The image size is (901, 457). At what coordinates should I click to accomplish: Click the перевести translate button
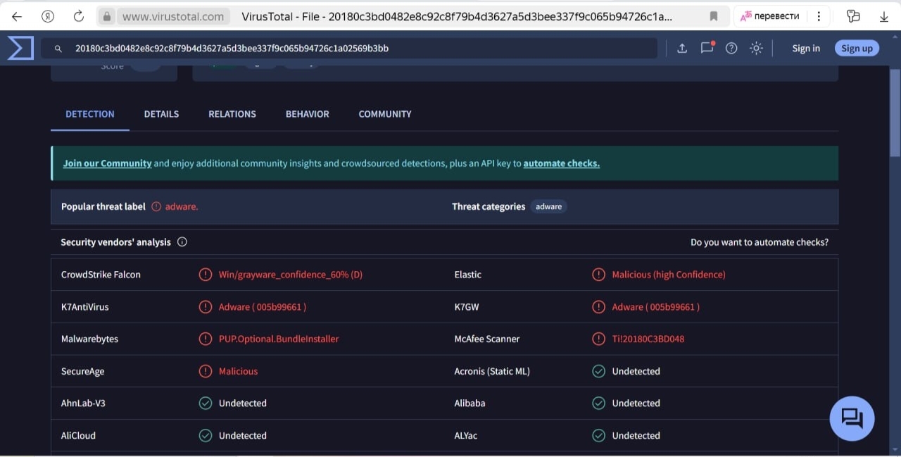pos(769,16)
